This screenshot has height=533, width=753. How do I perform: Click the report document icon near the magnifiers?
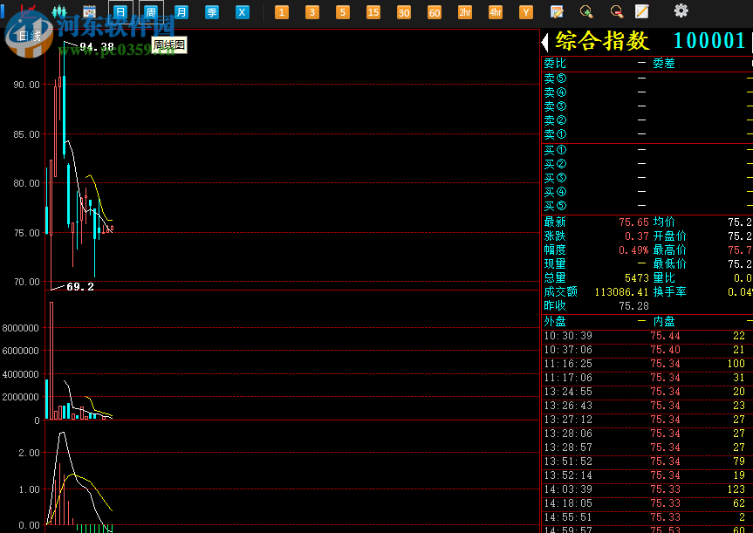click(x=556, y=11)
